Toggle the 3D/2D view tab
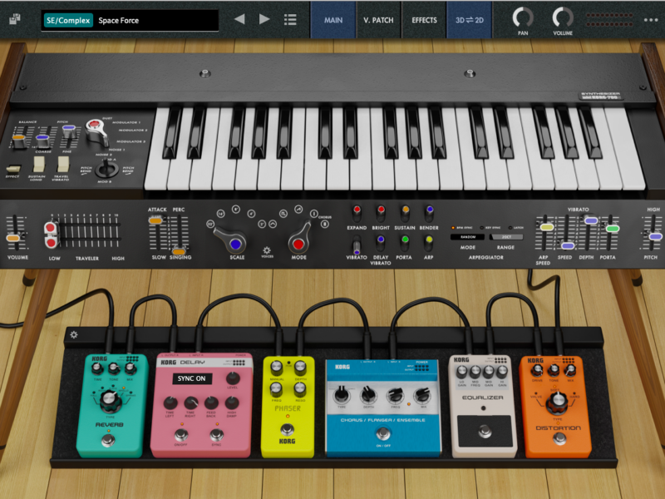 (470, 20)
